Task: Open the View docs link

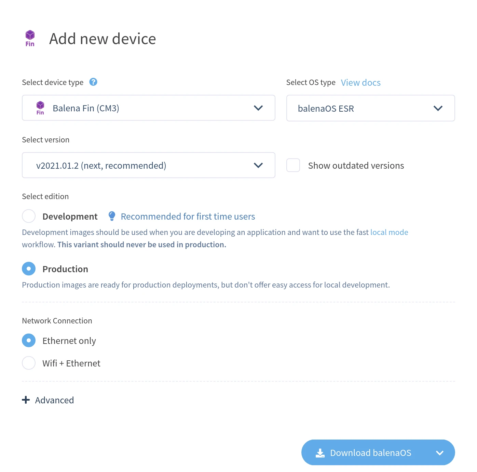Action: [360, 82]
